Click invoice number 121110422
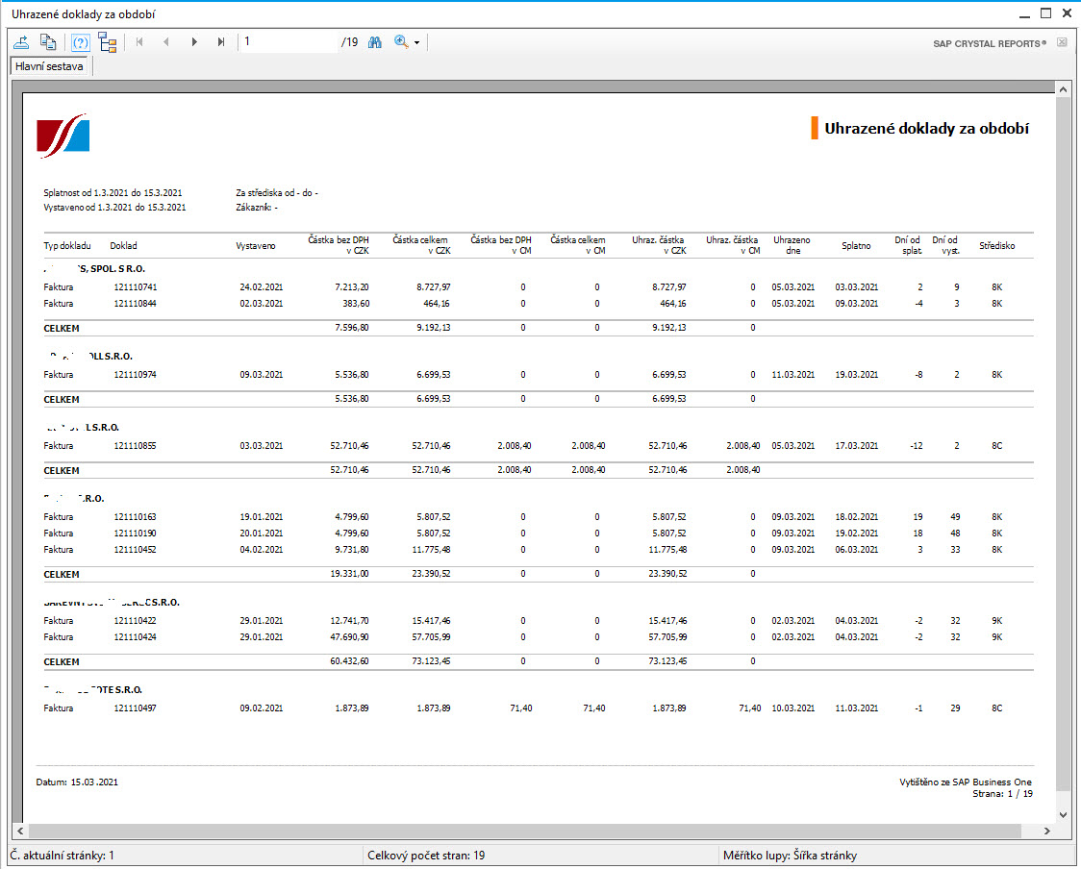The image size is (1081, 869). click(x=135, y=621)
